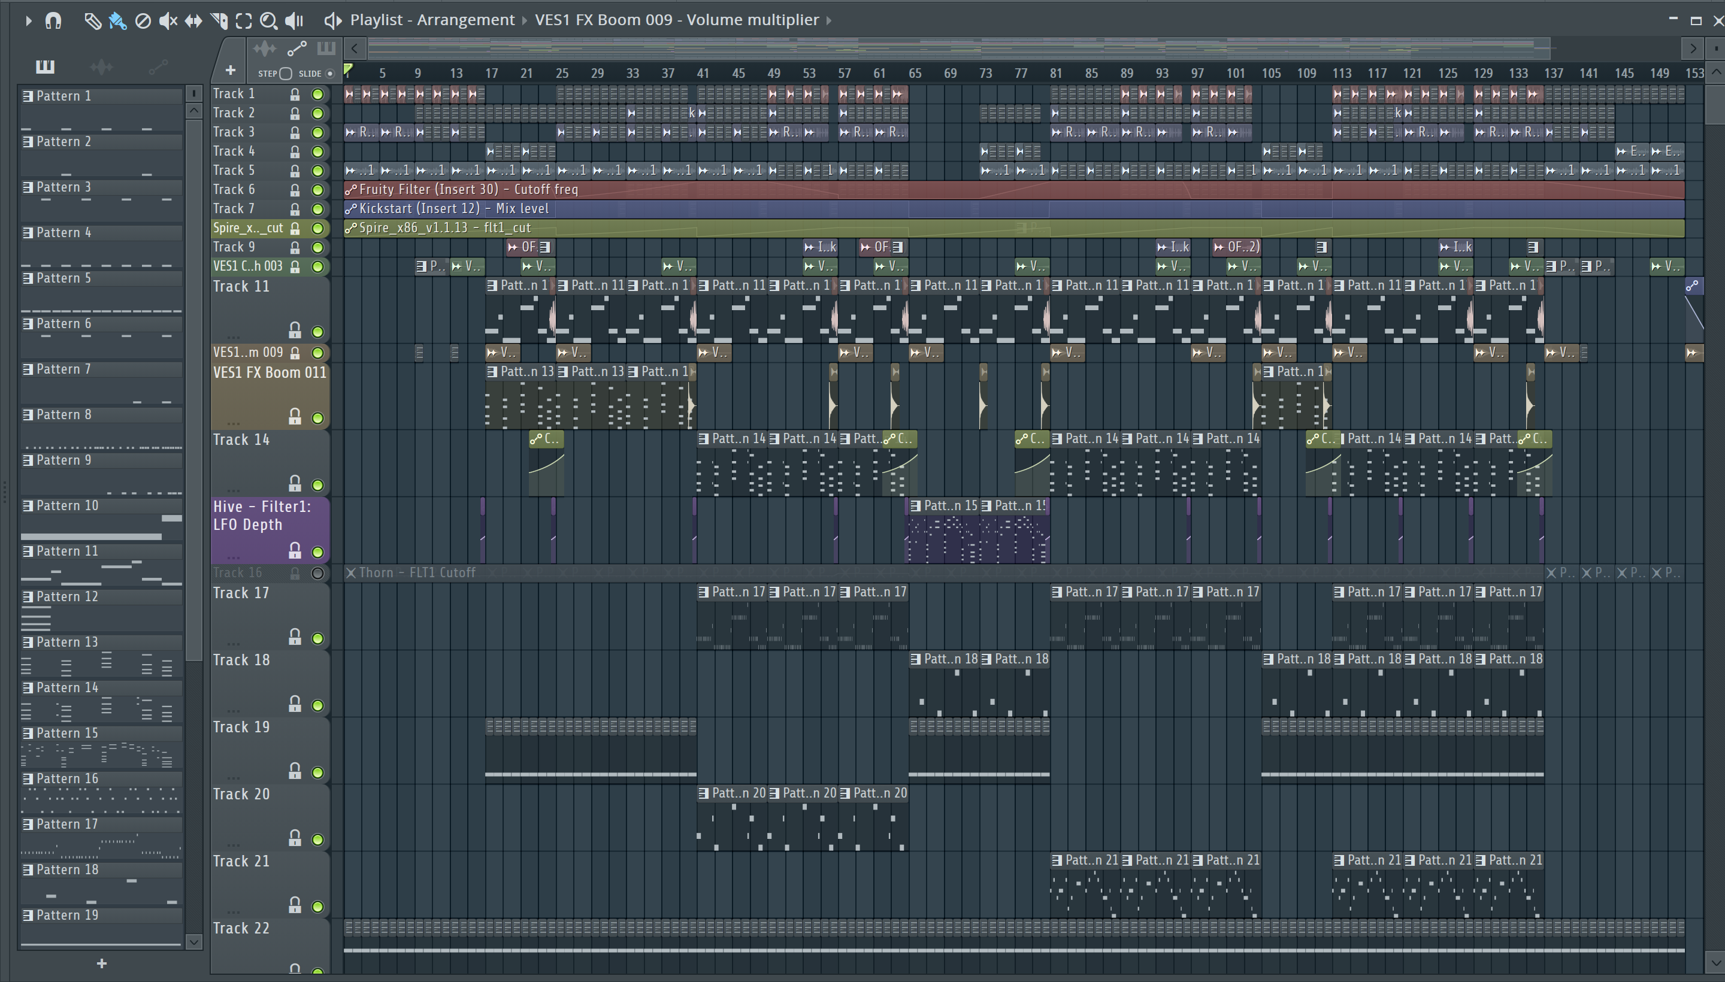This screenshot has width=1725, height=982.
Task: Click the speaker icon before Playlist title
Action: coord(332,20)
